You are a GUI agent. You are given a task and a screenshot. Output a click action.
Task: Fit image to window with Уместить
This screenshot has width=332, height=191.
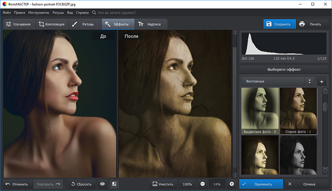coord(162,184)
